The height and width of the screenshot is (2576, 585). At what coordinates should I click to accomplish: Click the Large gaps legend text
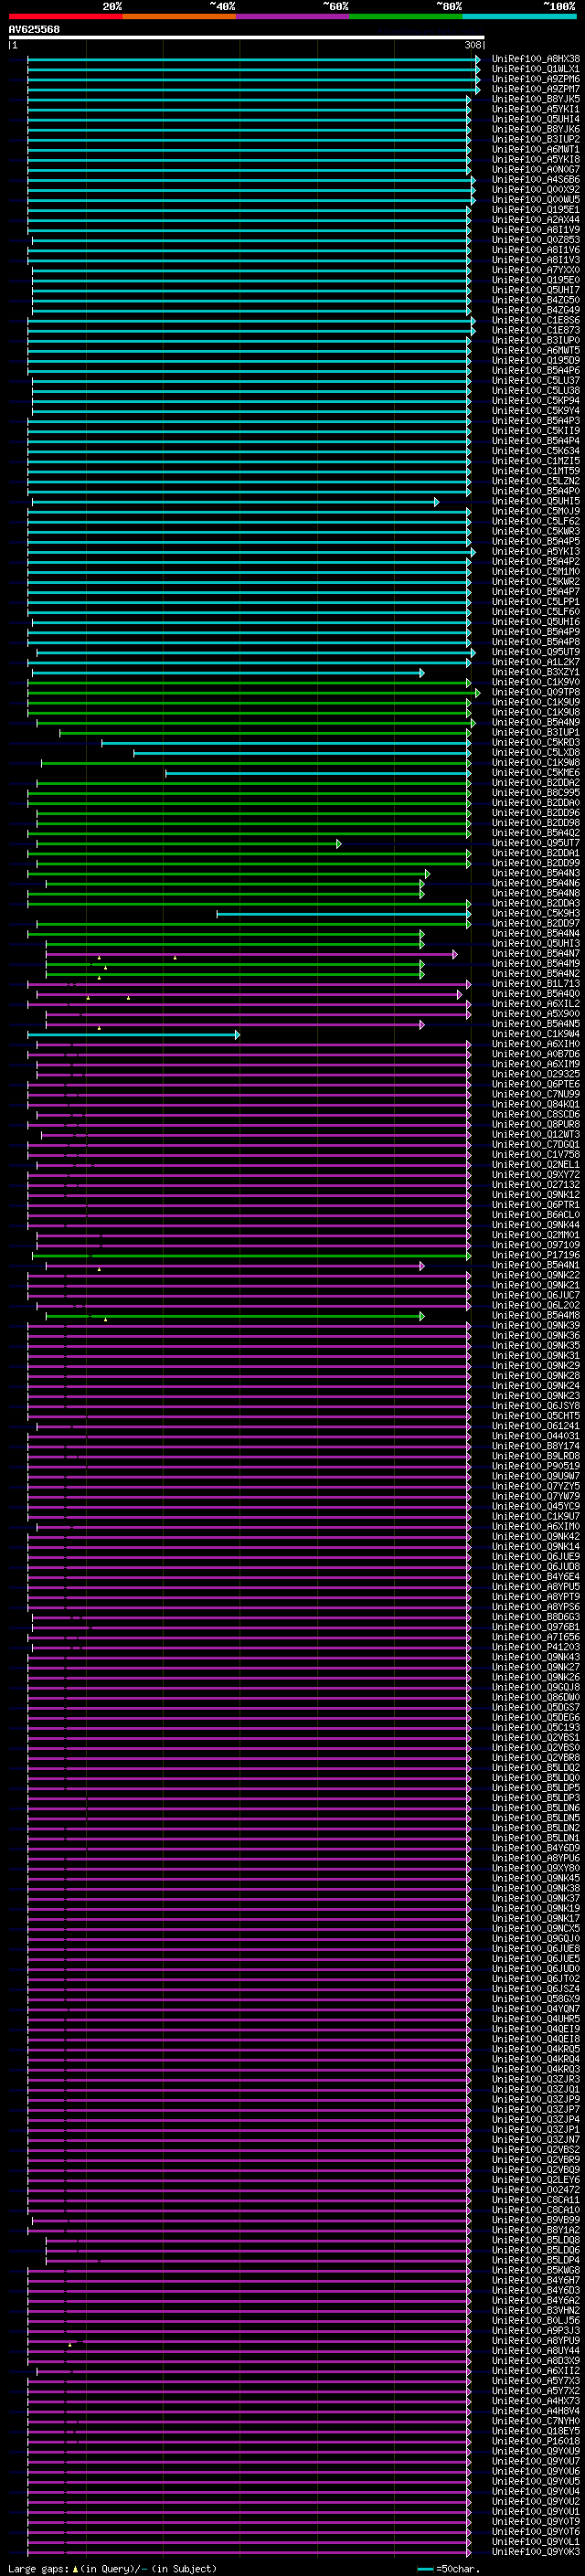112,2569
